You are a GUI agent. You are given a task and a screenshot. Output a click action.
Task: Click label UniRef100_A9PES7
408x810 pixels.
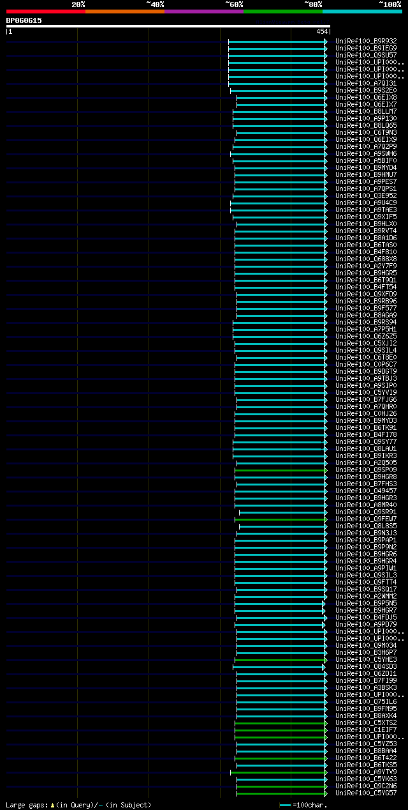[x=366, y=181]
